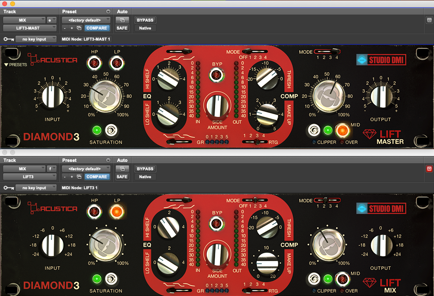
Task: Click key input icon in LIFT3 window
Action: (8, 188)
